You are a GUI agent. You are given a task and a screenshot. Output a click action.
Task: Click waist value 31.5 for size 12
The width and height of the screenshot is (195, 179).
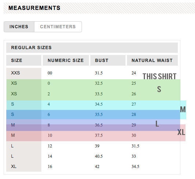pyautogui.click(x=135, y=146)
